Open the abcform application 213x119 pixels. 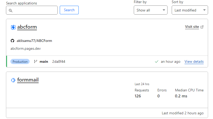27,27
